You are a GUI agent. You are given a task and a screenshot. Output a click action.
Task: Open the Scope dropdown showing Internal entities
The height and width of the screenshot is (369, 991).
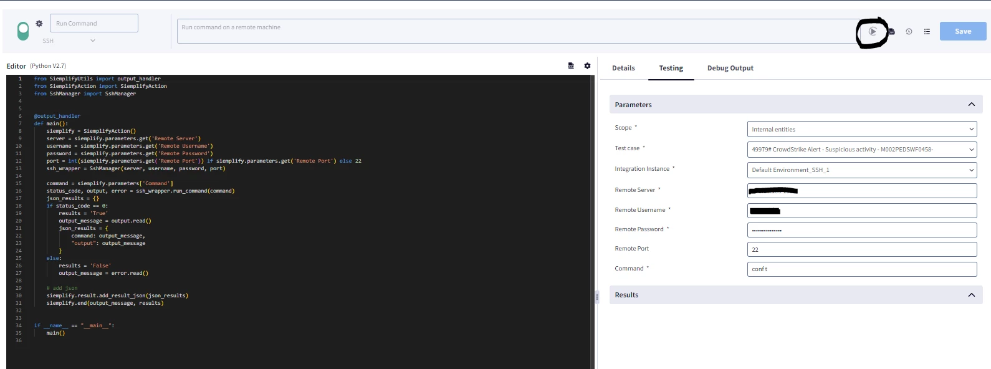tap(862, 129)
